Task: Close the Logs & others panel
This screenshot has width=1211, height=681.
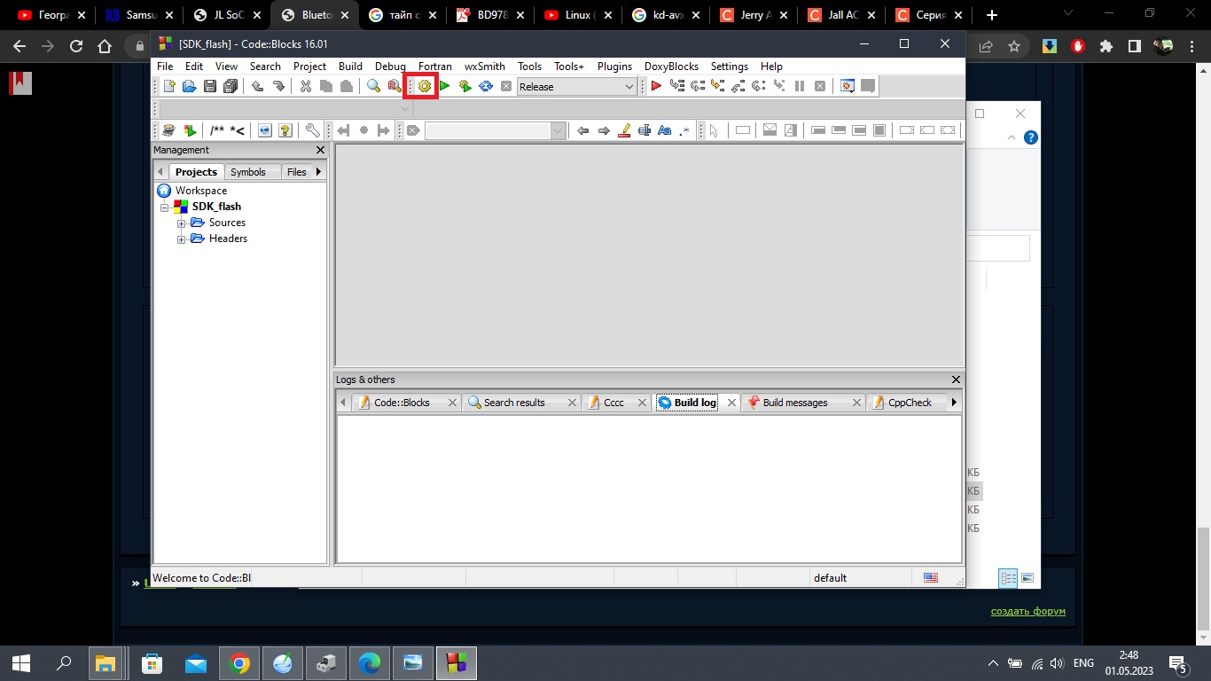Action: tap(956, 380)
